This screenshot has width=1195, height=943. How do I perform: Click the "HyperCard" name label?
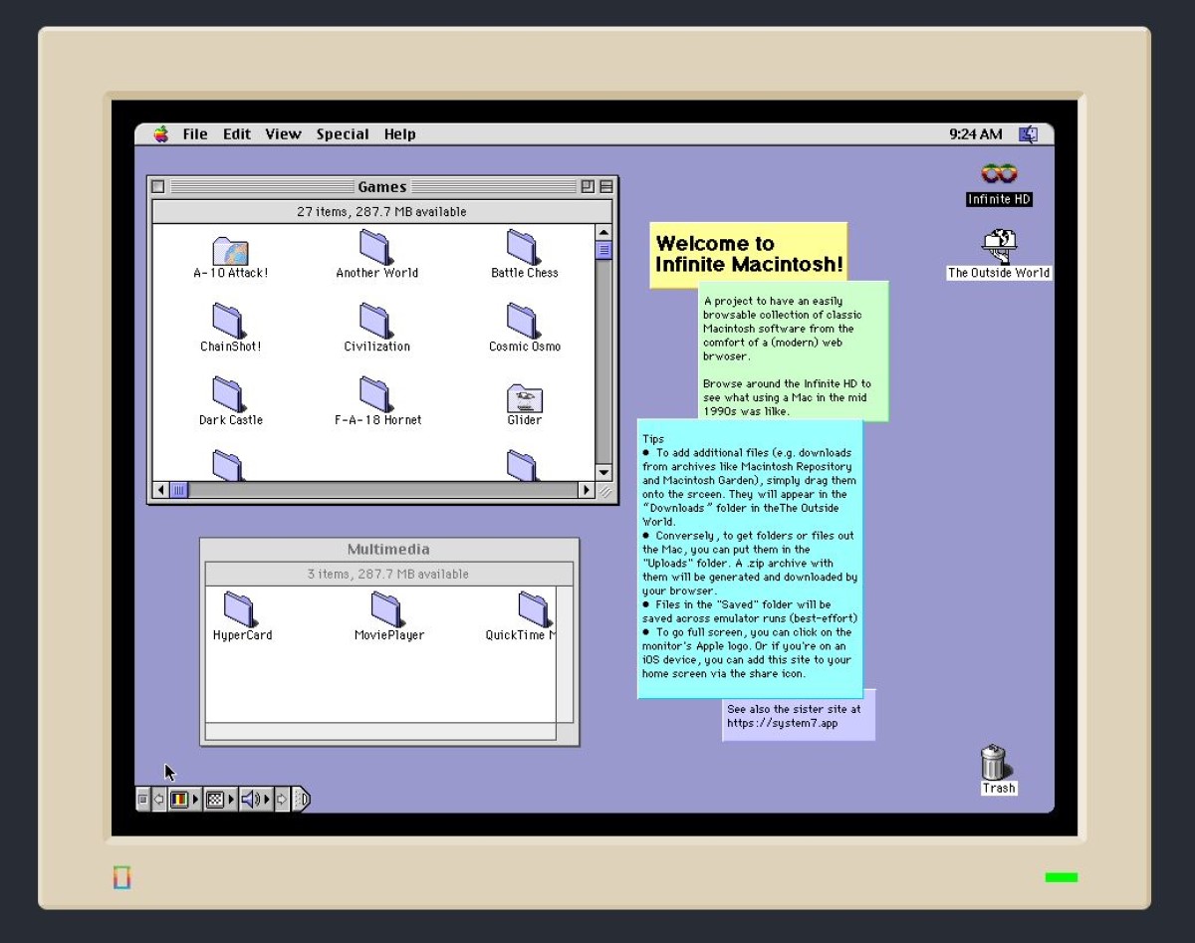[242, 635]
